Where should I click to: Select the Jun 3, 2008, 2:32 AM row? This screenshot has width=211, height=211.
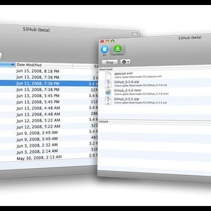pos(48,145)
